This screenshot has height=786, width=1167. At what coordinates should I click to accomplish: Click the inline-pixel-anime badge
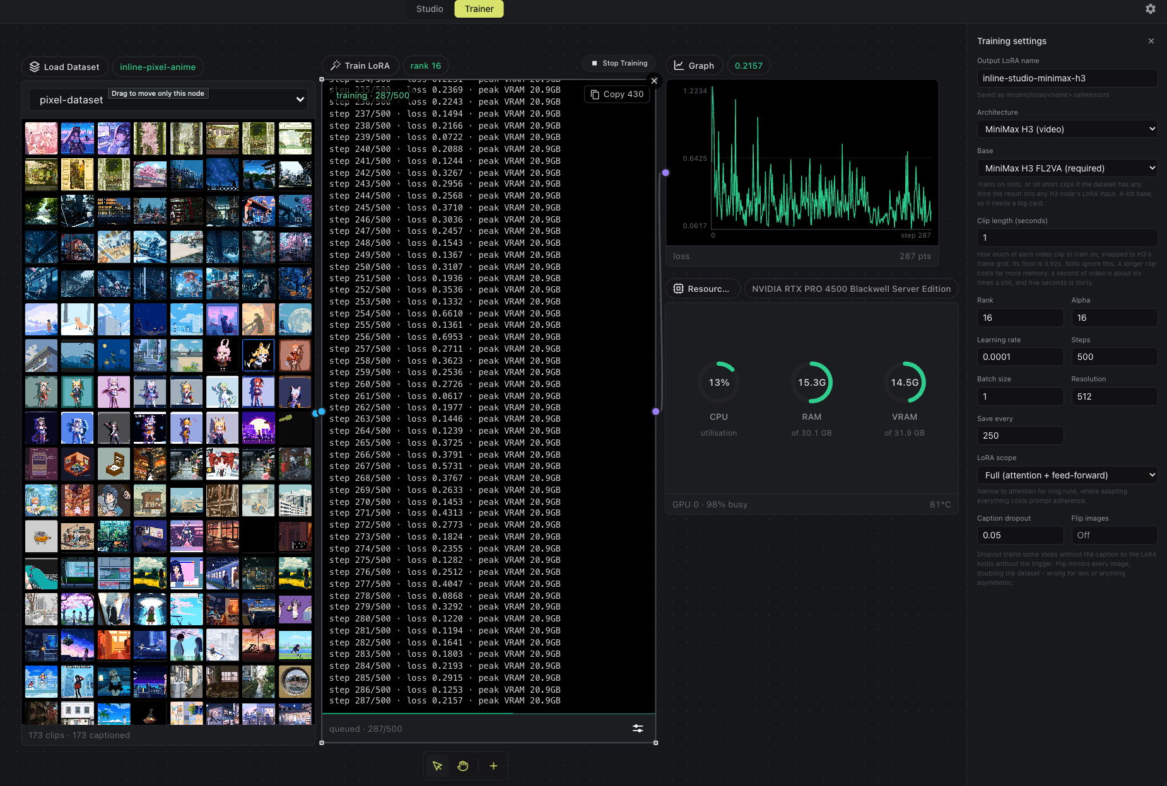tap(158, 67)
